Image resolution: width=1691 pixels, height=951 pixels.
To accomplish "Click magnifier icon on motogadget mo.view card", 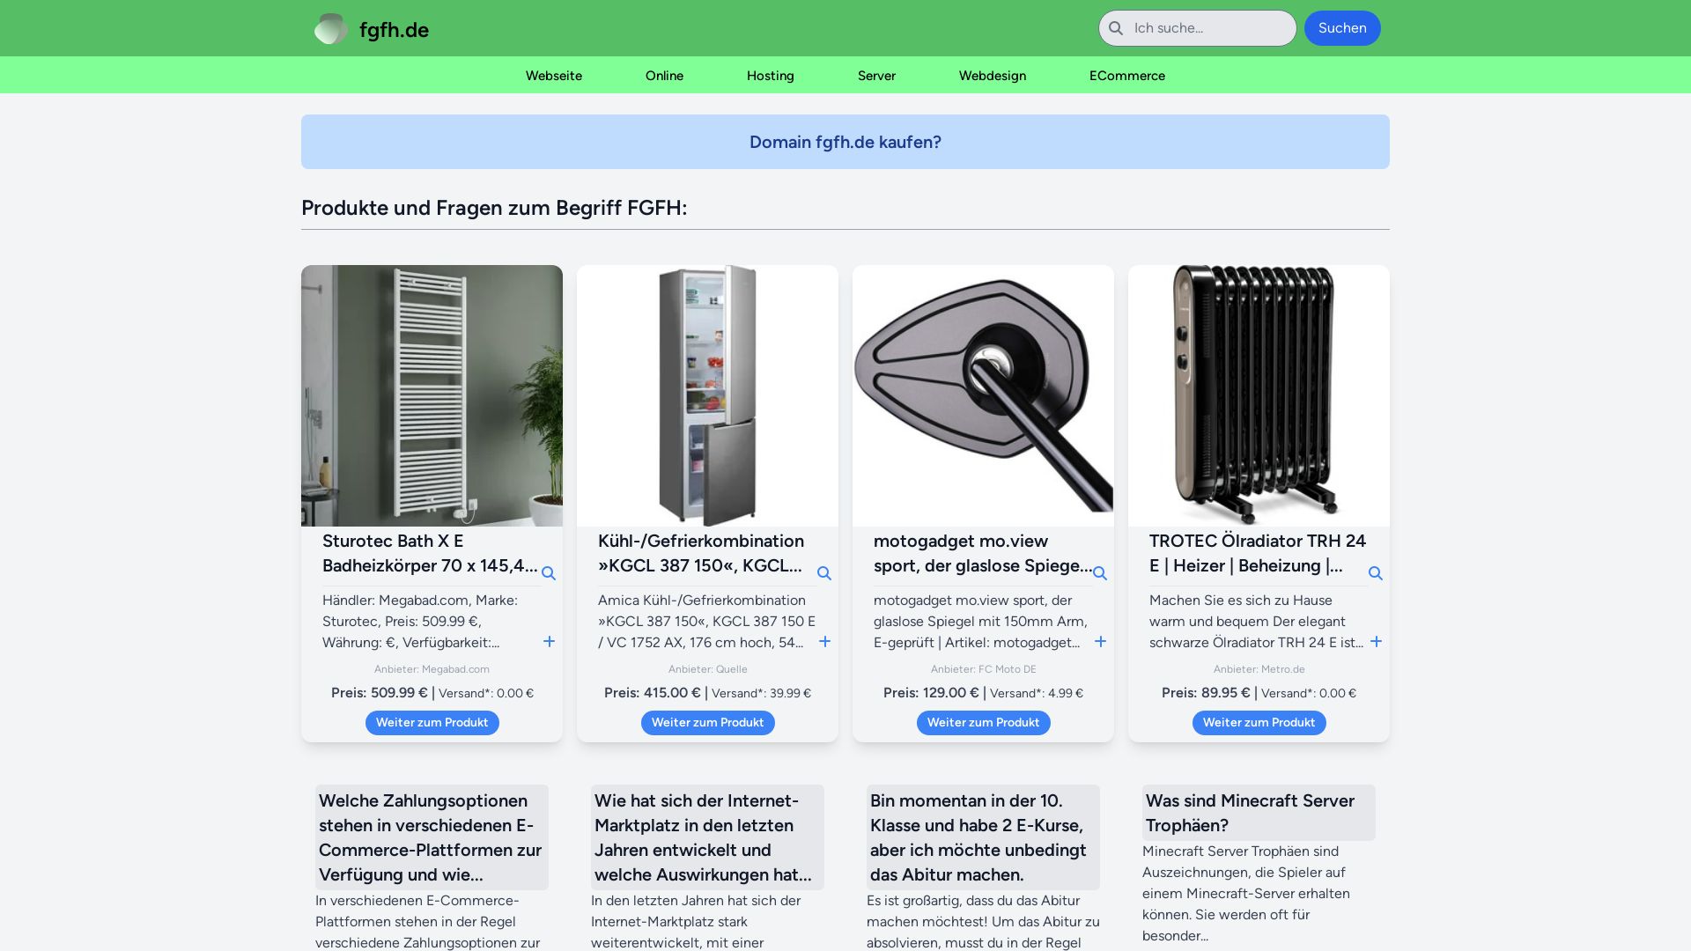I will tap(1100, 573).
